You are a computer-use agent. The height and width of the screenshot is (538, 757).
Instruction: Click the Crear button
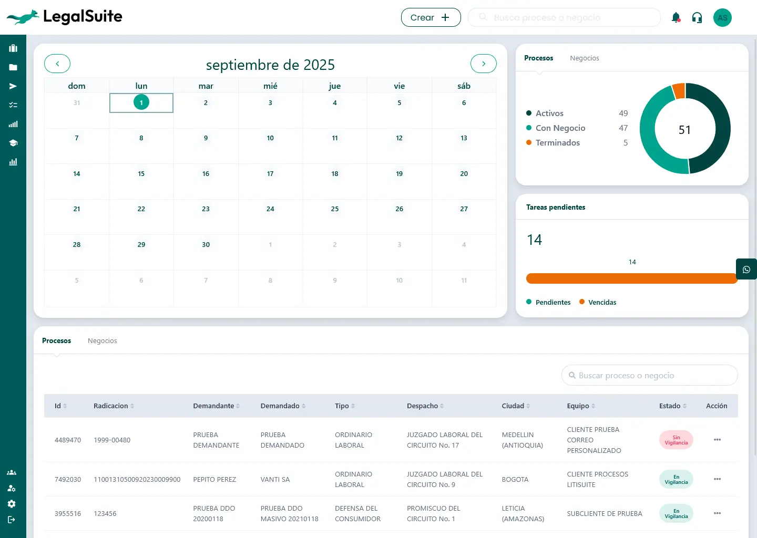click(x=431, y=17)
